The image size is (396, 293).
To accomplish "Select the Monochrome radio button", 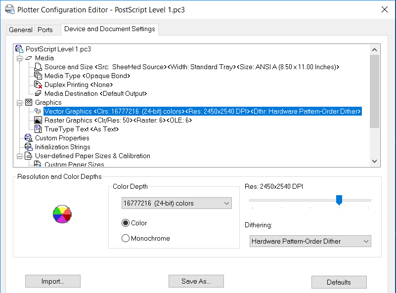I will coord(126,238).
